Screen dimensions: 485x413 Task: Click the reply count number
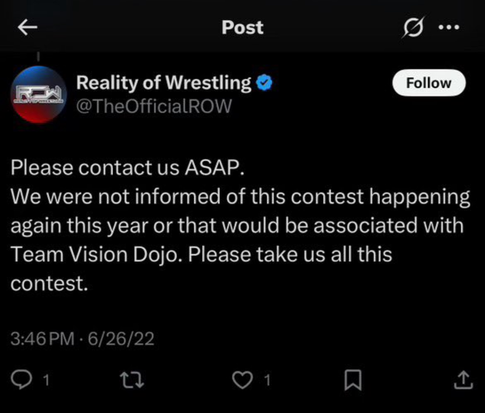(x=46, y=380)
